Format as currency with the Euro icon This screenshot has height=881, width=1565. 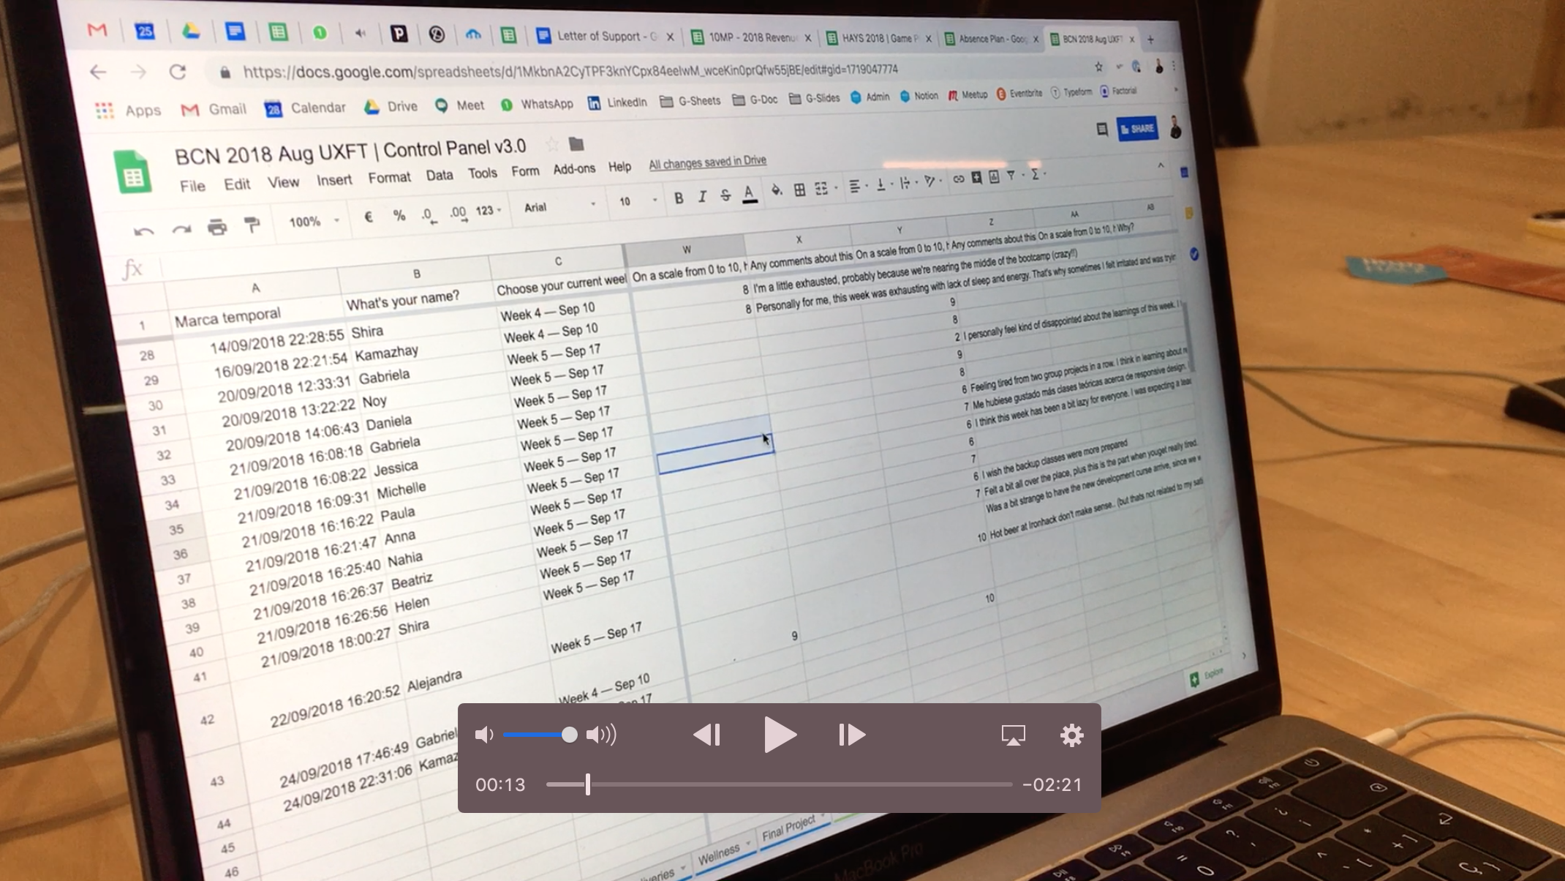coord(369,217)
